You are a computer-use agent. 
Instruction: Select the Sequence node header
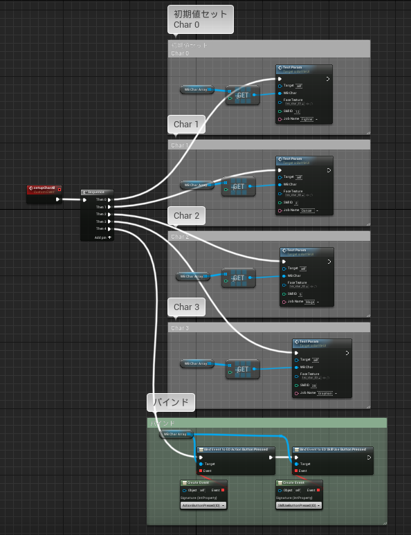point(97,192)
